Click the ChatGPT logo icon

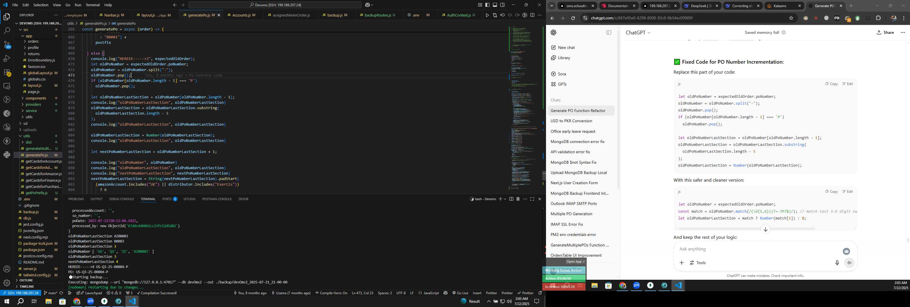[554, 32]
